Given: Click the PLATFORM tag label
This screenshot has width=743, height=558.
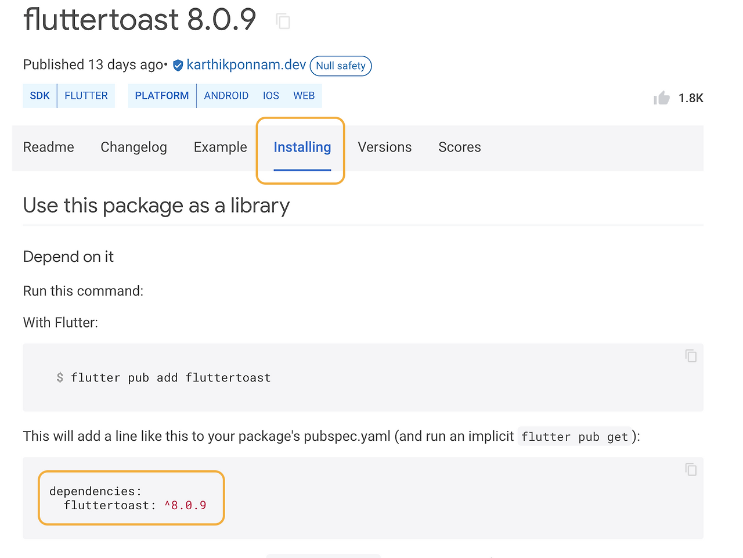Looking at the screenshot, I should (162, 96).
